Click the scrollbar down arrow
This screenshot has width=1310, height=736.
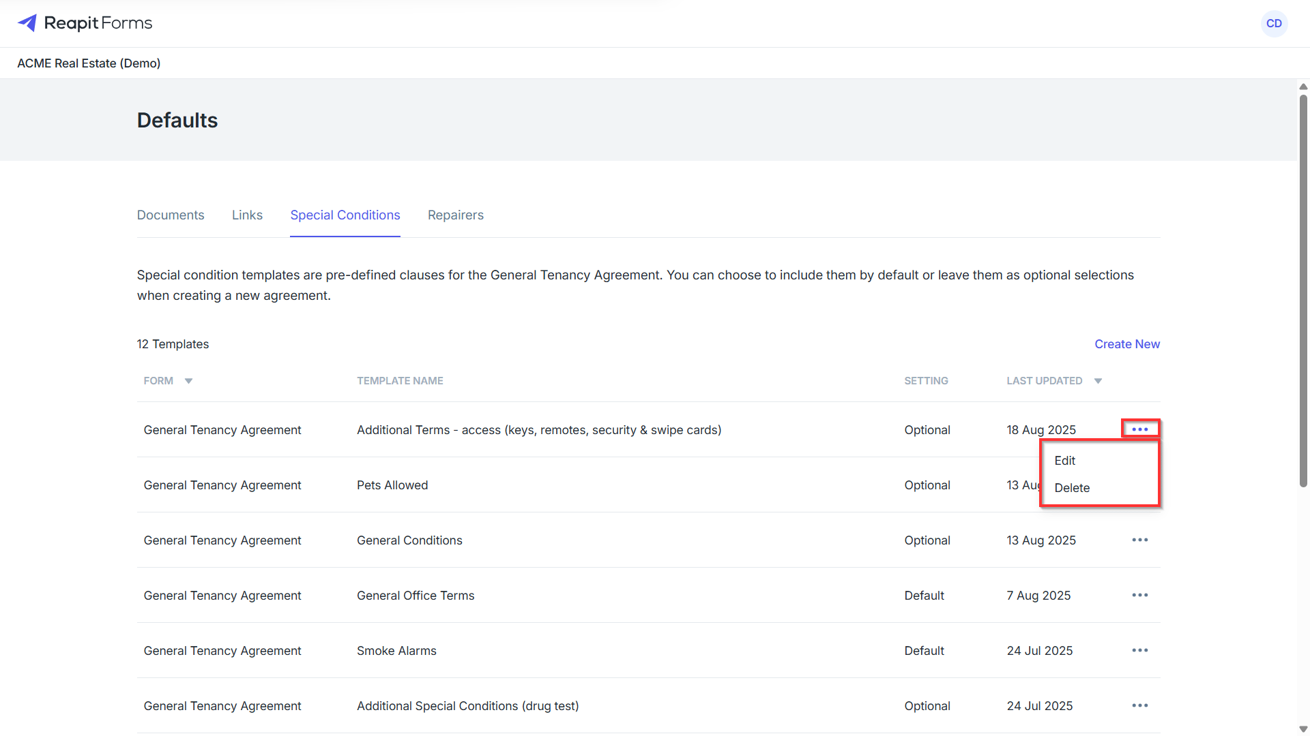1303,729
